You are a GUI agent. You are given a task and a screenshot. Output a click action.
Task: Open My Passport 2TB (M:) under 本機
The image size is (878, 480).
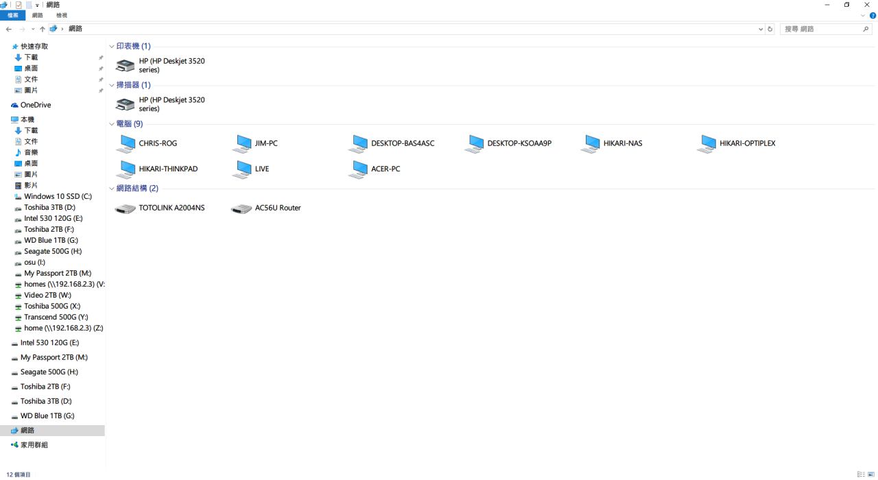pos(53,273)
